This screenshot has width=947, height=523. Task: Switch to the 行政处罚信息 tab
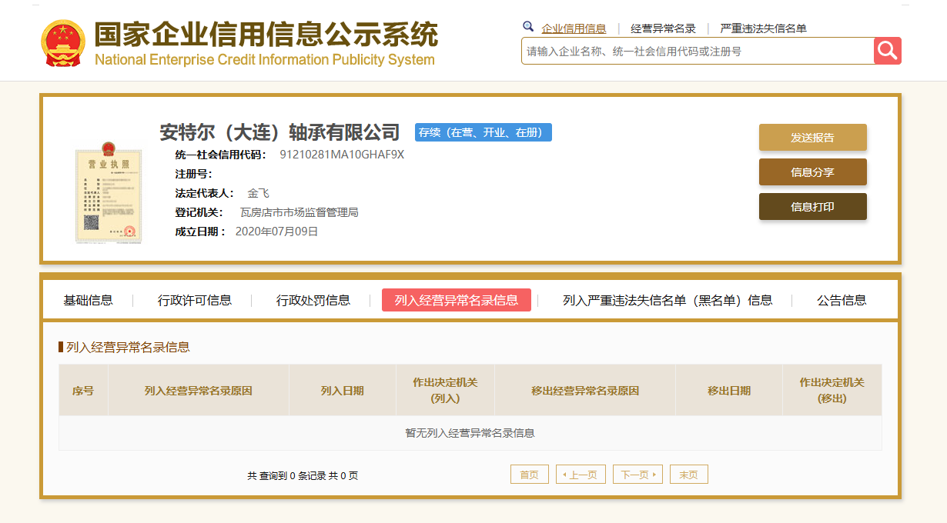(x=313, y=300)
